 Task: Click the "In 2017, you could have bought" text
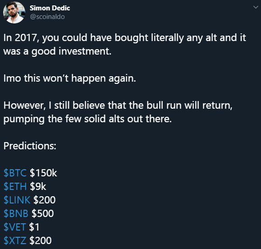[76, 37]
